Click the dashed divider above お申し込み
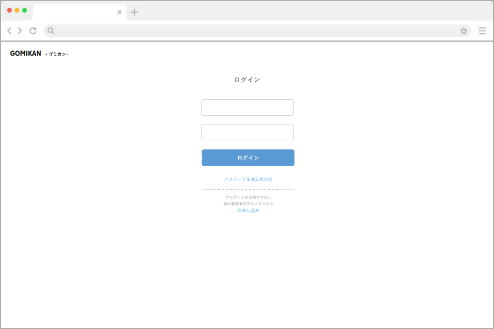 pos(248,189)
